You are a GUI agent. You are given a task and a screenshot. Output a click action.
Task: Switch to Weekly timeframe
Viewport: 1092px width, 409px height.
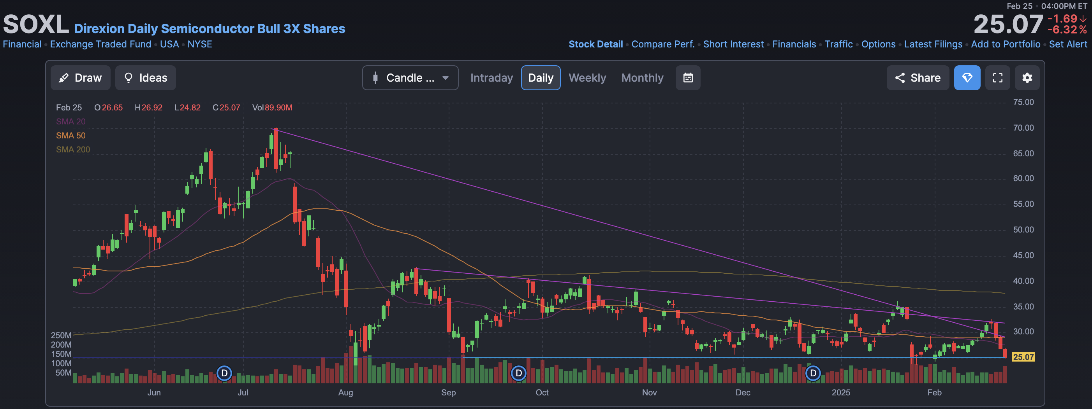[587, 78]
